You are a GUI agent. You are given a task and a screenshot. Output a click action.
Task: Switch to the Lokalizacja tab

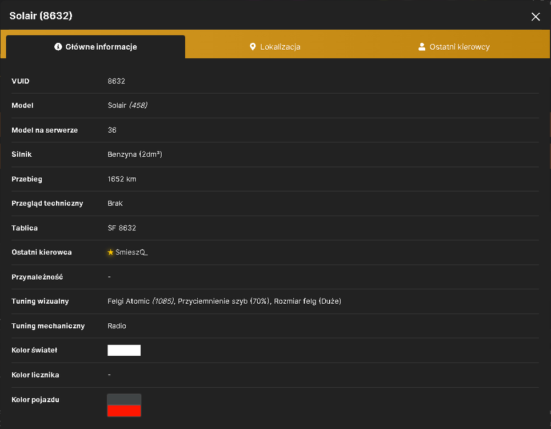(x=275, y=47)
